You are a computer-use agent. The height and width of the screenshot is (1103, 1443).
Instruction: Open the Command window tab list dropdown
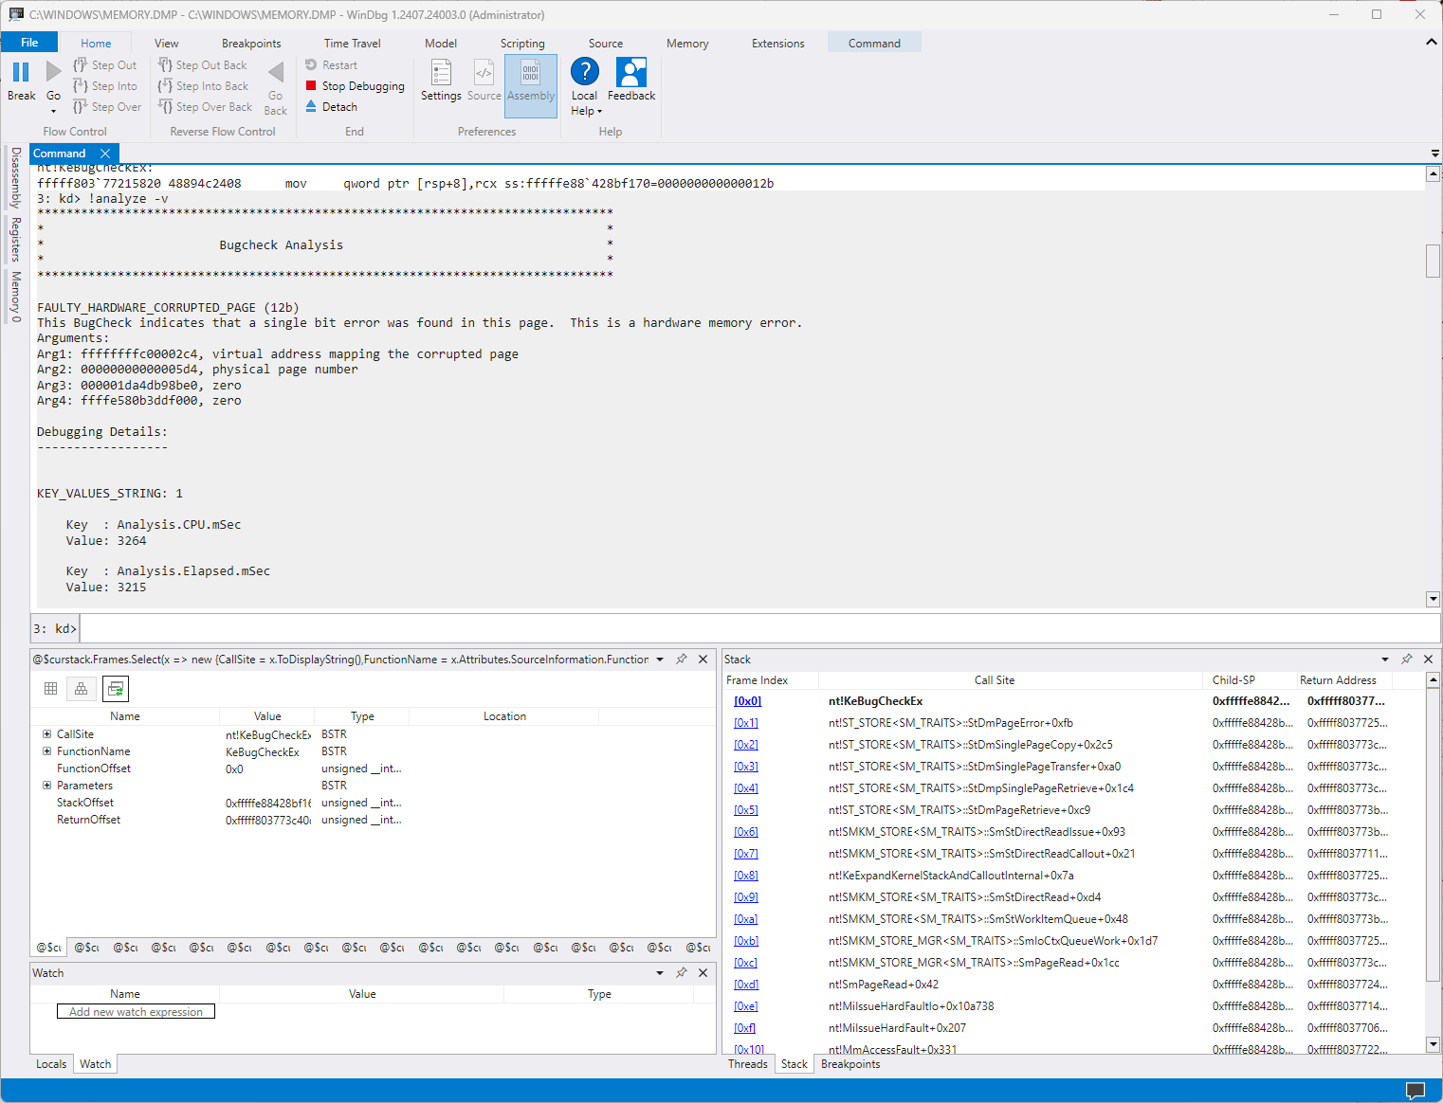click(1435, 154)
